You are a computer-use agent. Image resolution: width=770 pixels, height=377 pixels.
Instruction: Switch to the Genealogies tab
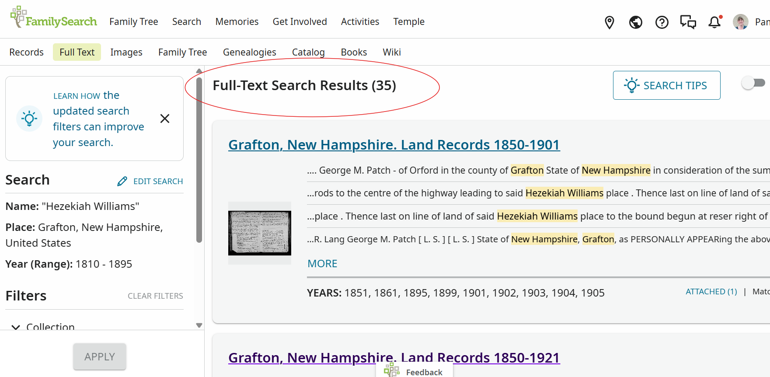pyautogui.click(x=250, y=52)
